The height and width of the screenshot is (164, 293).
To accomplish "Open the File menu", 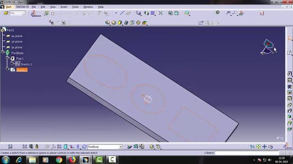I will click(x=33, y=7).
